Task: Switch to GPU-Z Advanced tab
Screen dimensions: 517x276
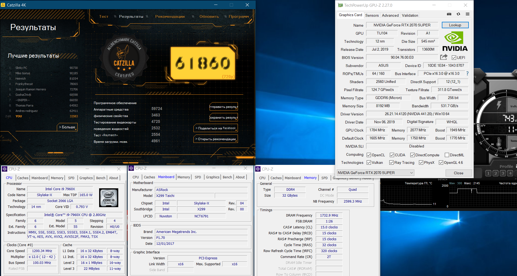Action: (390, 15)
